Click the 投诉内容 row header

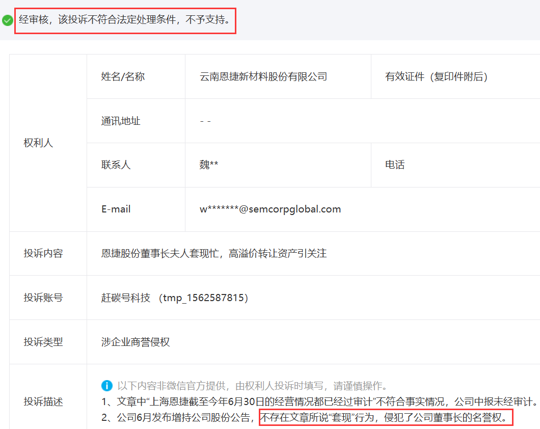tap(48, 253)
